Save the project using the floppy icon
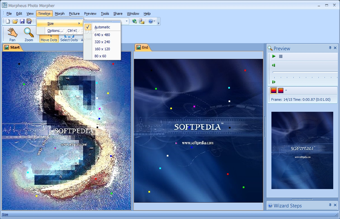Viewport: 340px width, 219px height. [x=22, y=21]
